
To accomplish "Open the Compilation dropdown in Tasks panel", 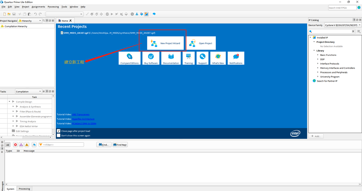I will pos(29,91).
